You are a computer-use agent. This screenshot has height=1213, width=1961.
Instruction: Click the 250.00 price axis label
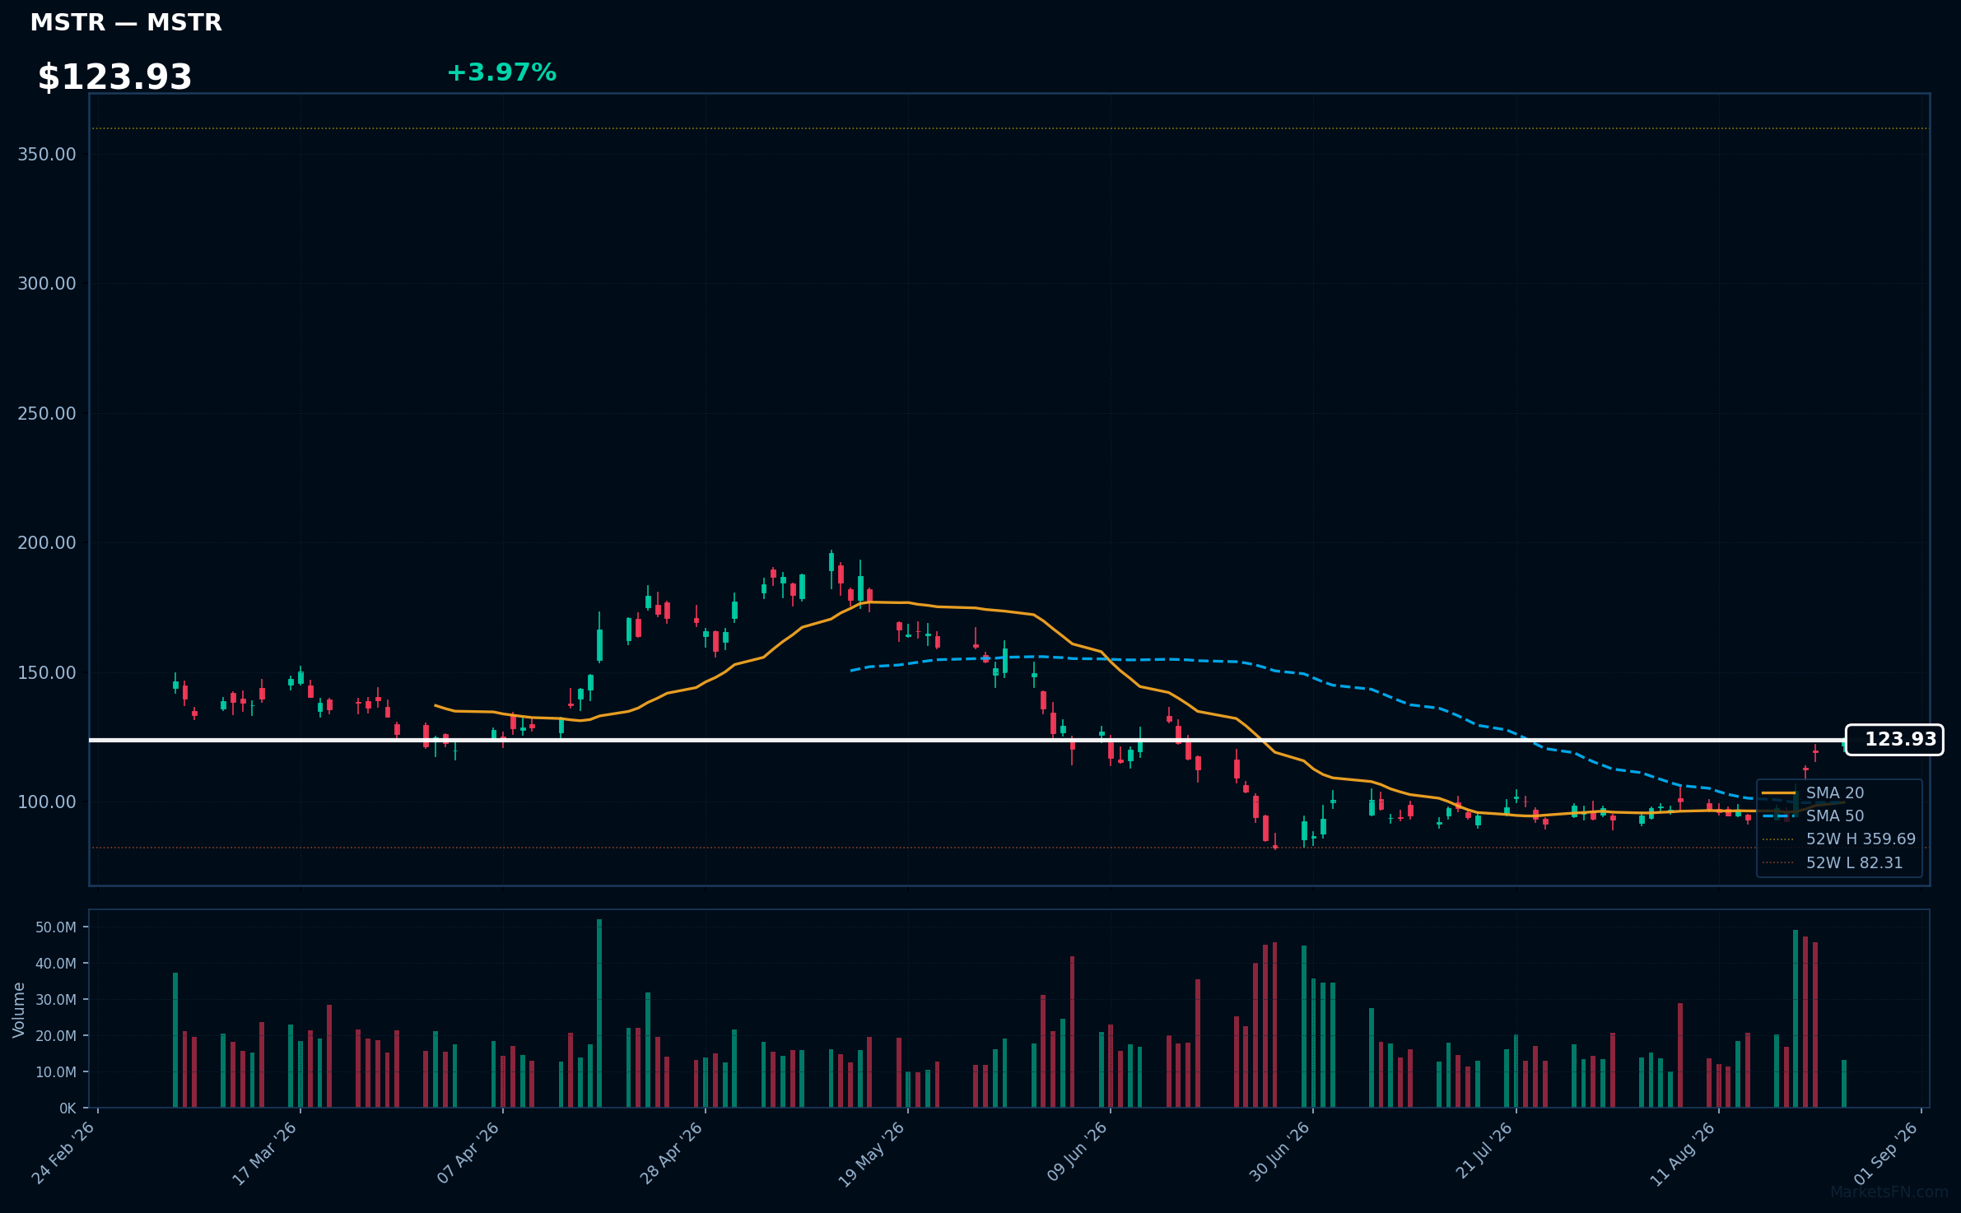[x=47, y=414]
